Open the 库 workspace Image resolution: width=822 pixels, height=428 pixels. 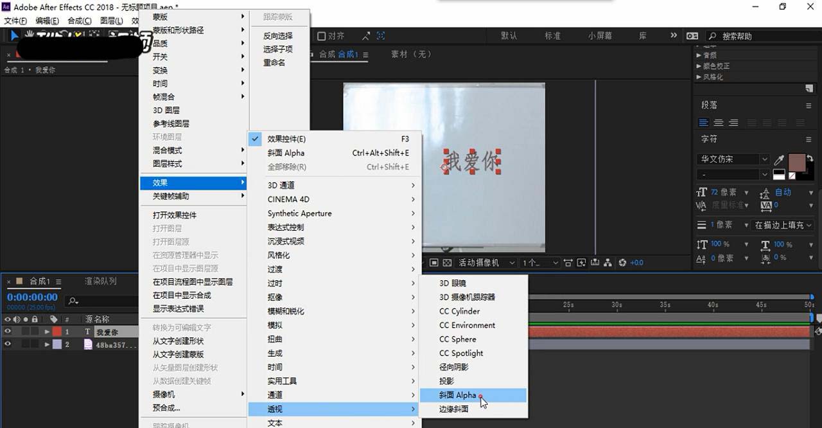642,36
